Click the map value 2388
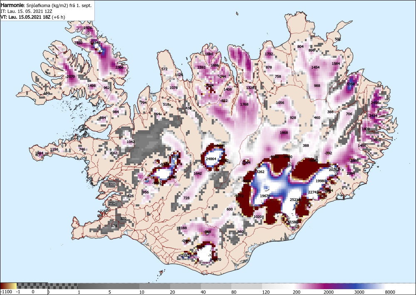Viewport: 416px width, 295px height. [354, 161]
